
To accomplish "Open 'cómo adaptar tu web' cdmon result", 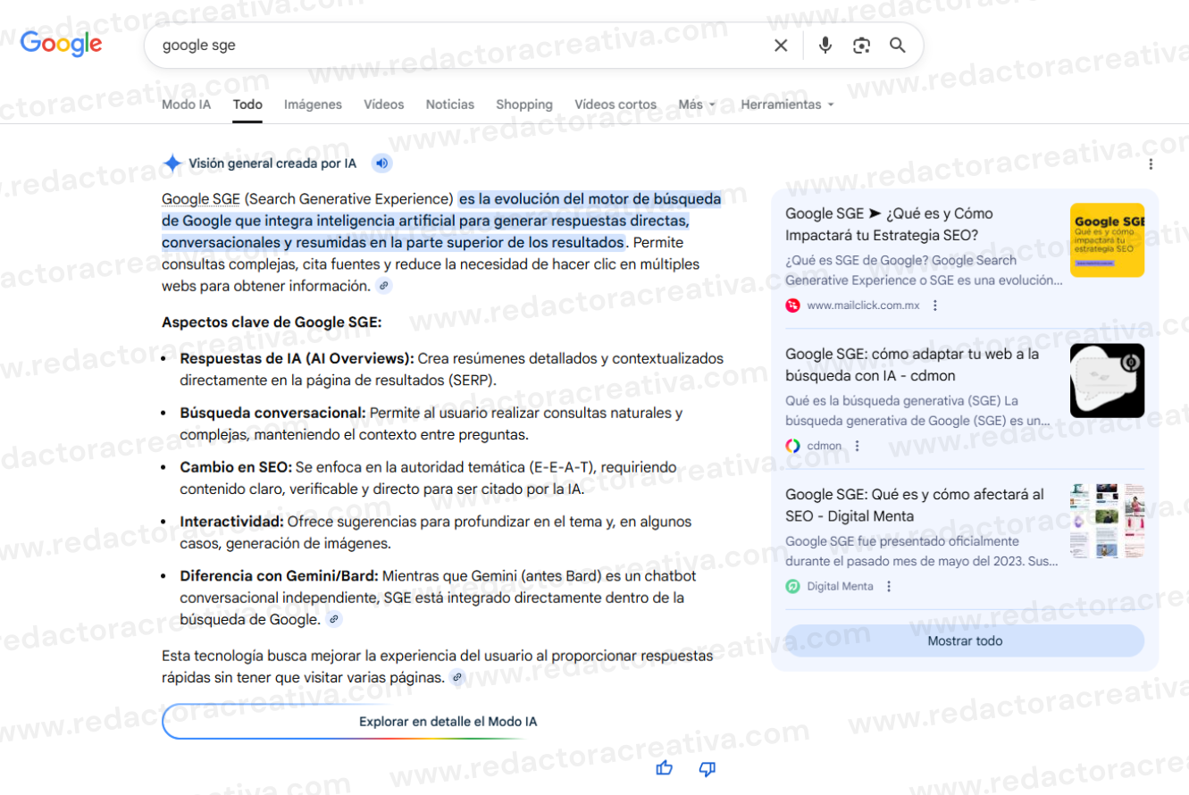I will pyautogui.click(x=912, y=364).
